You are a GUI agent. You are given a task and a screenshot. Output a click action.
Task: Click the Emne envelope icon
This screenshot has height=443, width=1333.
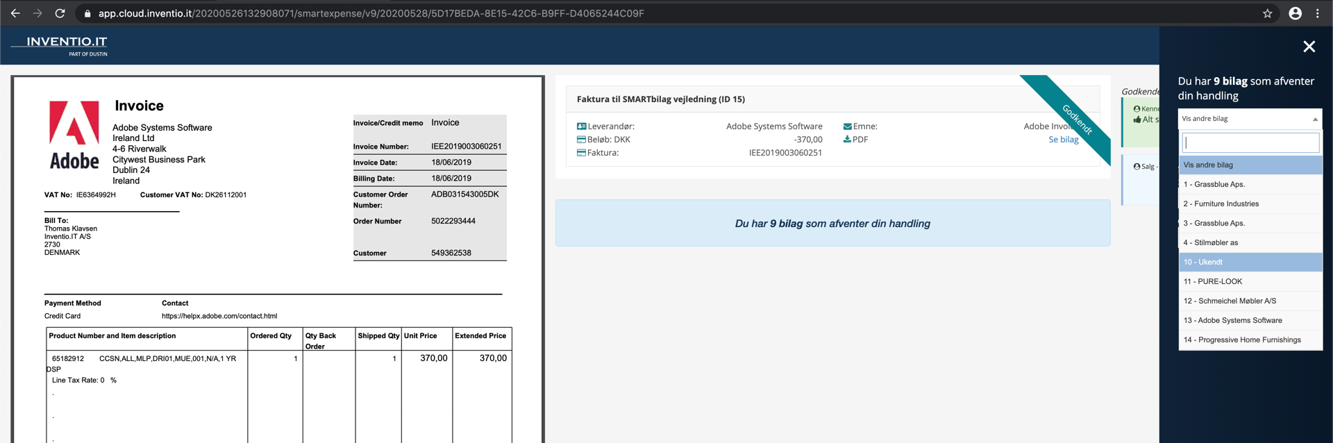pos(847,126)
